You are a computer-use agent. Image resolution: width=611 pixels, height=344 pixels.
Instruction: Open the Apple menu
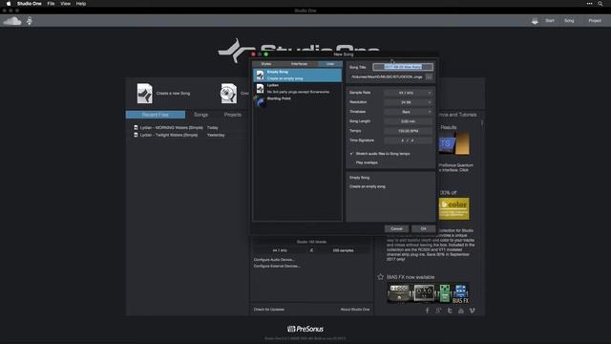9,4
